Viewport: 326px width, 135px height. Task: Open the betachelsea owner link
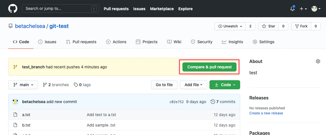pyautogui.click(x=30, y=26)
